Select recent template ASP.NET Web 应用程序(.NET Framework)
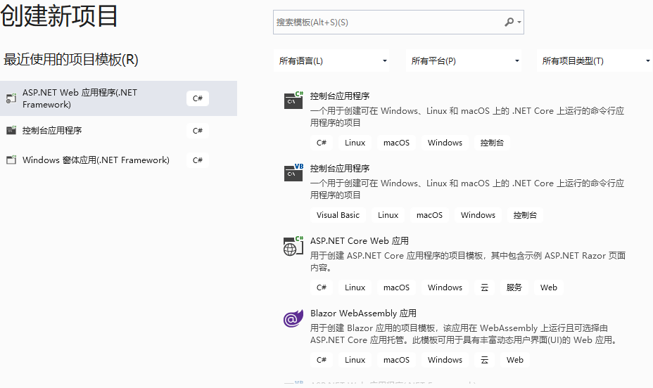This screenshot has height=388, width=653. [118, 98]
